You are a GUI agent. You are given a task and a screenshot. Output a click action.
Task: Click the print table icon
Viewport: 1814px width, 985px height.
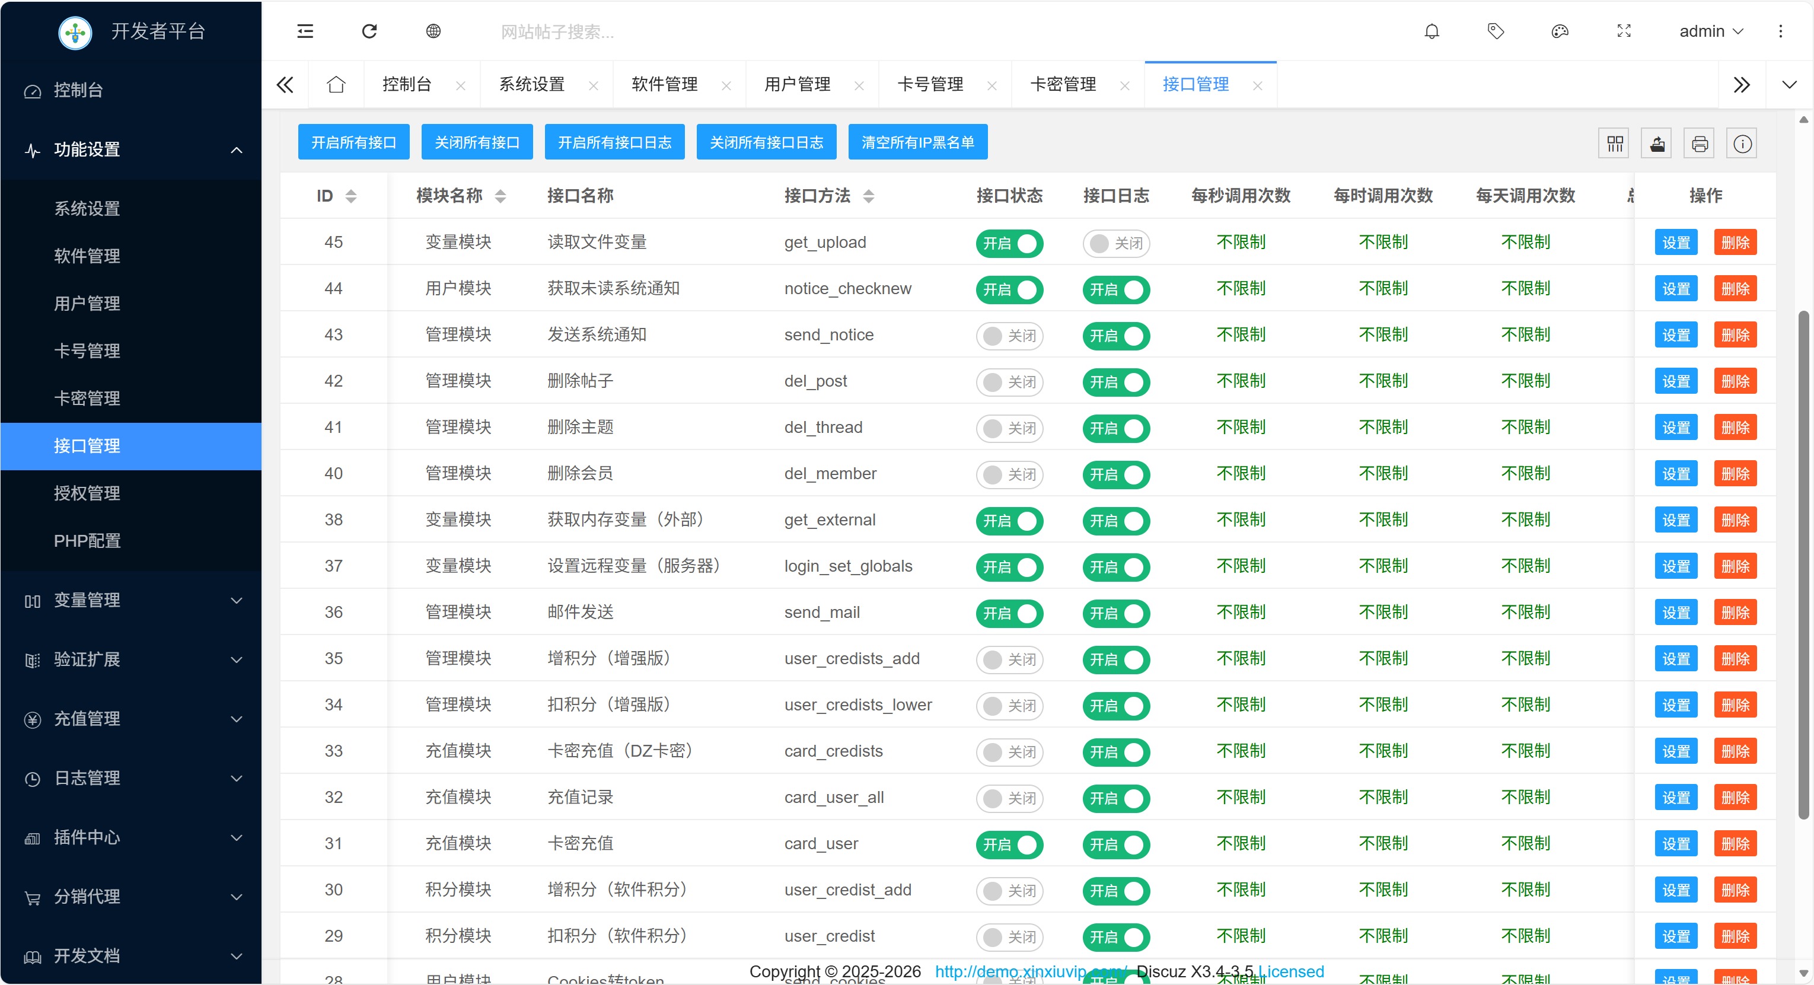pos(1699,144)
